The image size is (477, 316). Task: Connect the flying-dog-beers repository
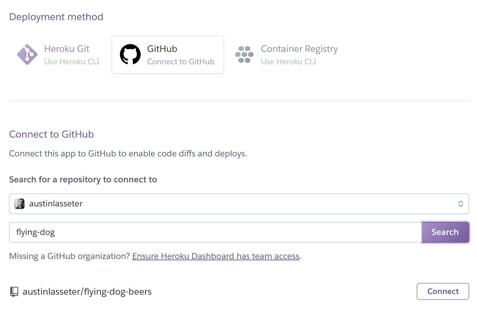[x=443, y=291]
